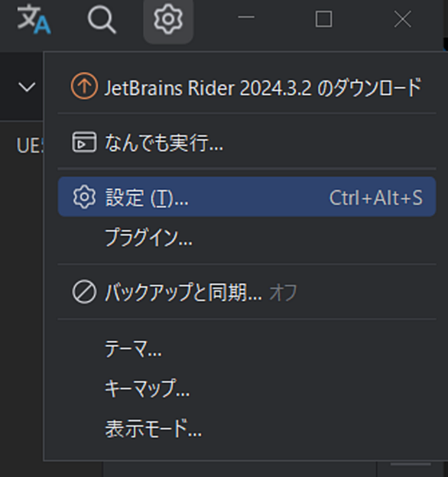Click the UE label behind the menu
The height and width of the screenshot is (477, 448).
30,146
